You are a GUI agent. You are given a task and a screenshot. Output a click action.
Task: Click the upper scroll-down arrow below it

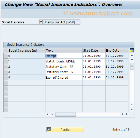(x=132, y=60)
